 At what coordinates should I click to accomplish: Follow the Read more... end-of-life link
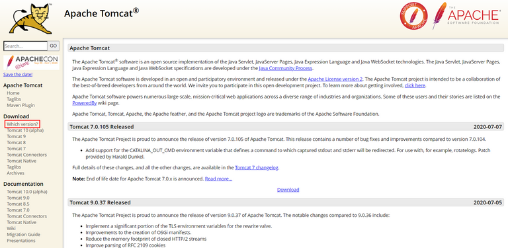click(x=219, y=179)
